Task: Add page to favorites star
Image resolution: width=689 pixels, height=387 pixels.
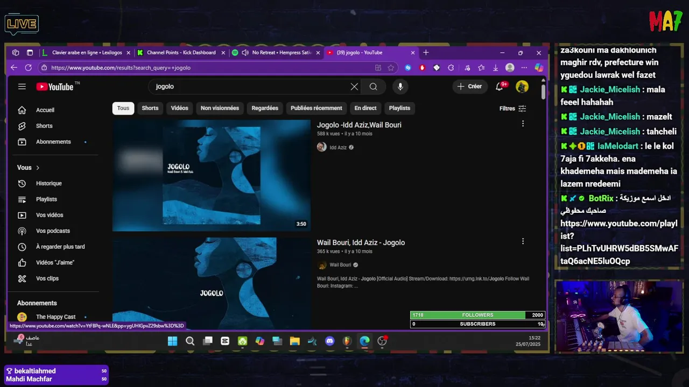Action: tap(391, 68)
